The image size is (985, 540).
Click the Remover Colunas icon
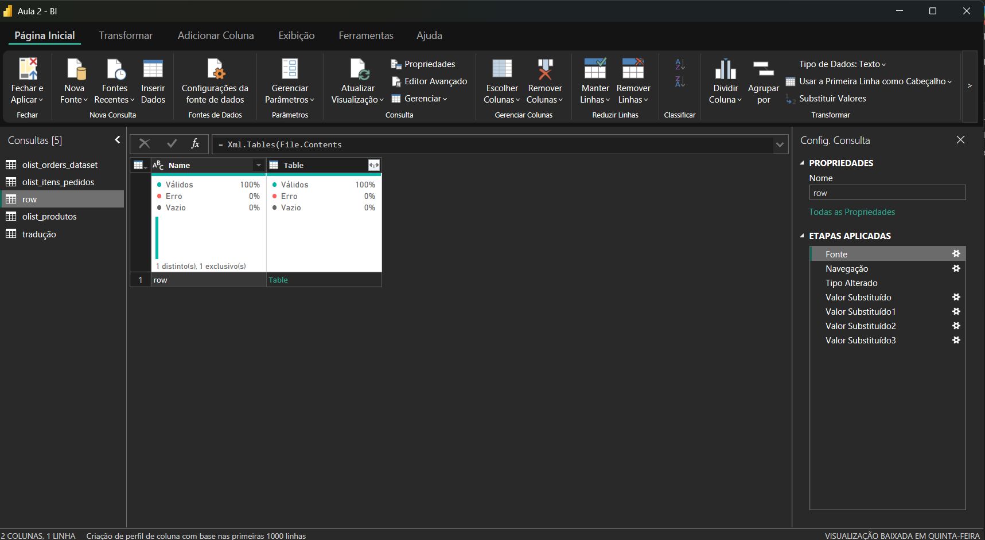[545, 69]
